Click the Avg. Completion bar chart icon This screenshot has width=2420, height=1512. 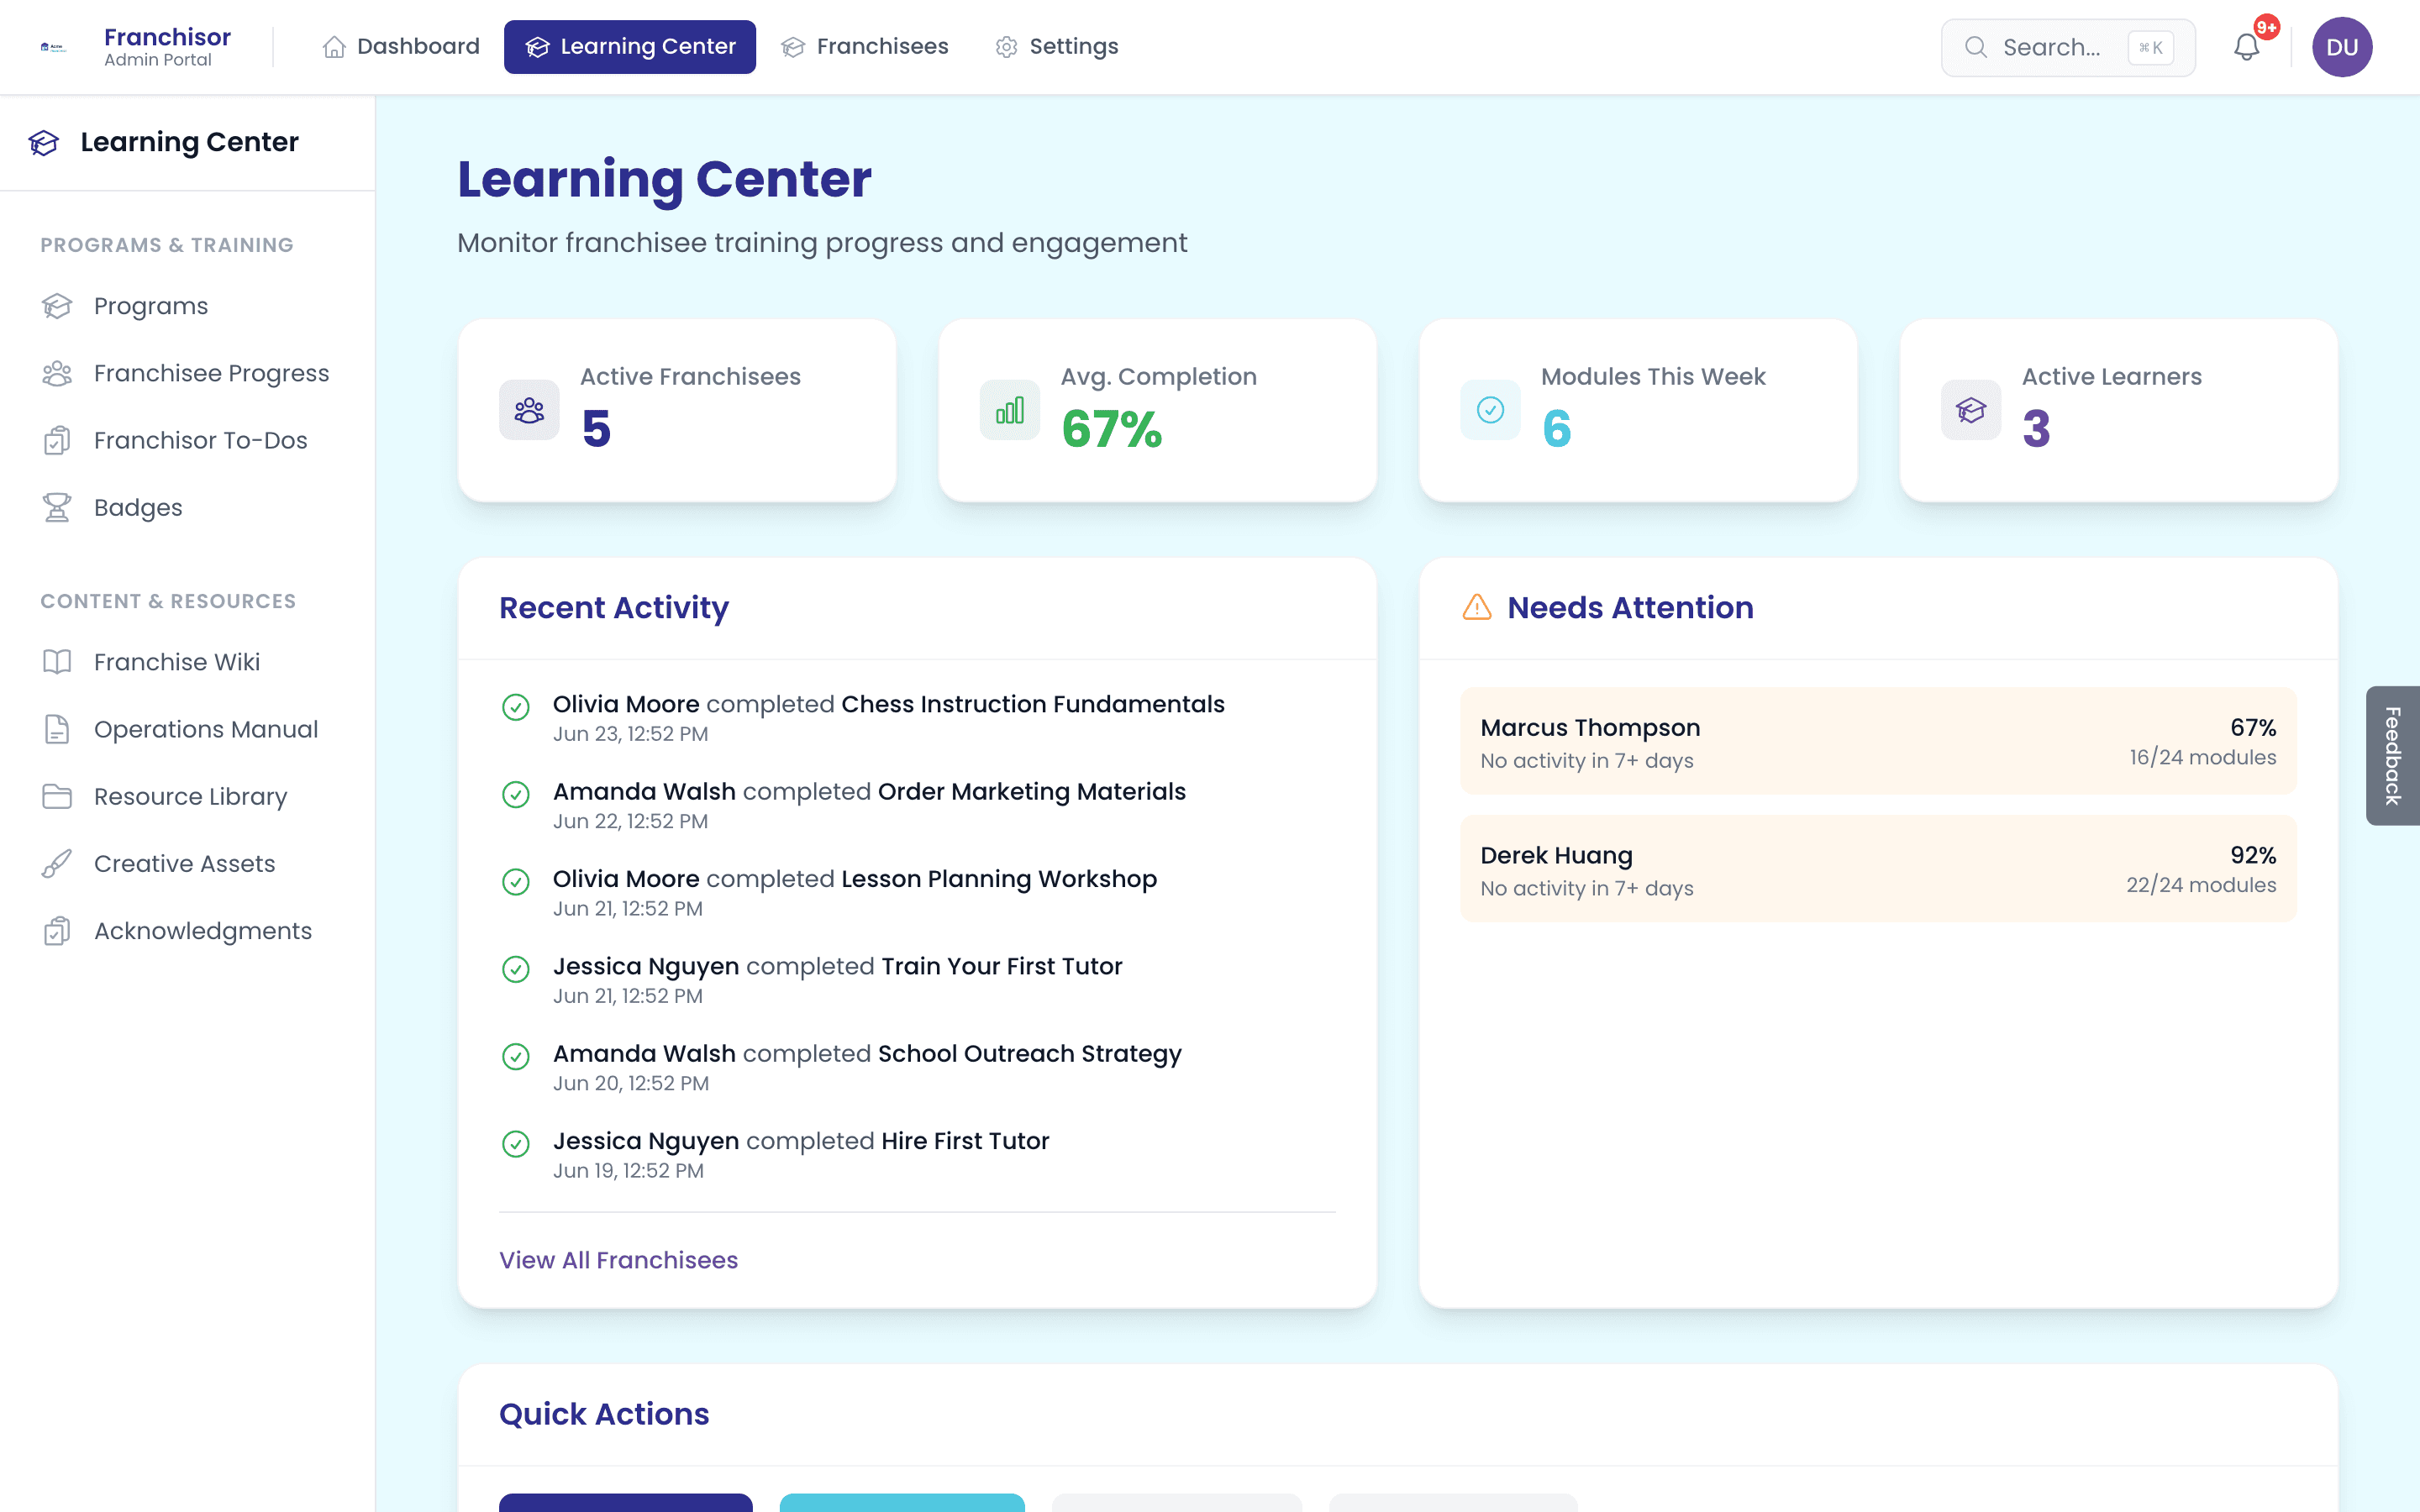click(1010, 410)
